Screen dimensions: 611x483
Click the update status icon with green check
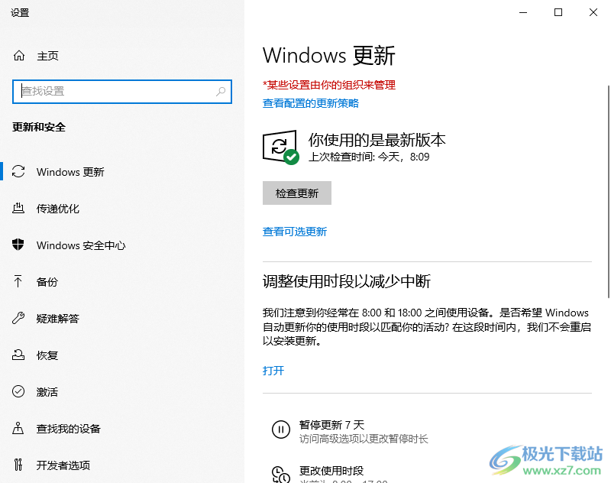click(280, 147)
